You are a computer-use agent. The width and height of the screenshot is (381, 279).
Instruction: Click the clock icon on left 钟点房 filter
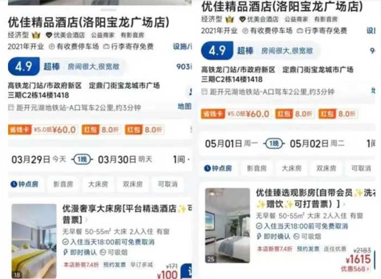(14, 184)
